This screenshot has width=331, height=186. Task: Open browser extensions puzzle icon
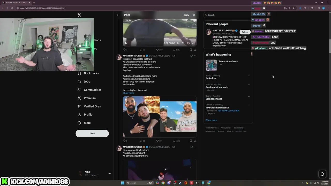click(305, 8)
